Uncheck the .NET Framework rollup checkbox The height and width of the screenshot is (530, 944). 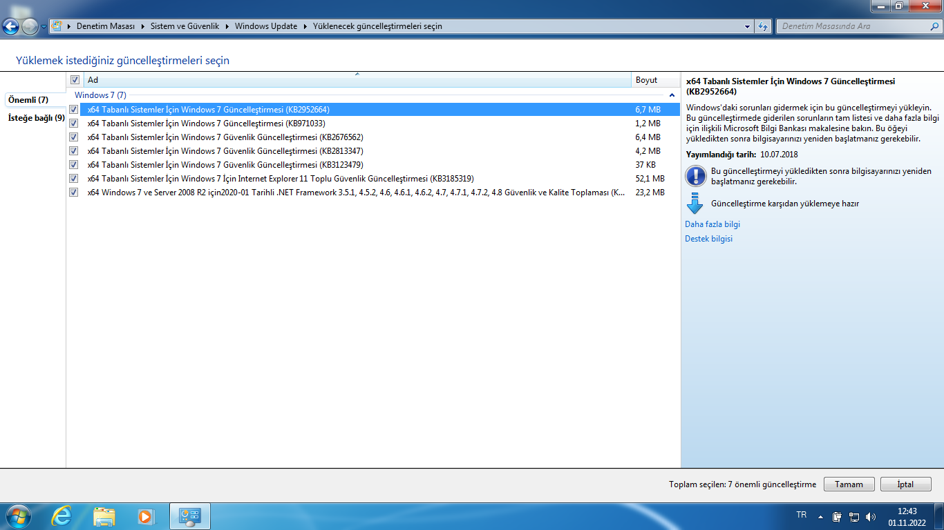pyautogui.click(x=74, y=192)
